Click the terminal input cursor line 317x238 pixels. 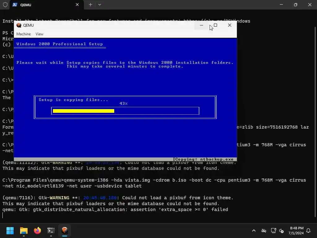[3, 215]
